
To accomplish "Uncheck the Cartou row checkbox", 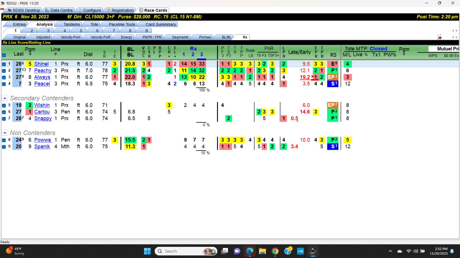I will click(x=4, y=112).
